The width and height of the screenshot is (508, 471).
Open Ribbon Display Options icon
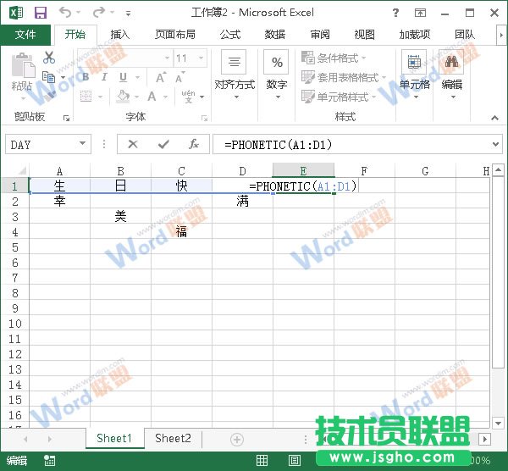point(420,13)
